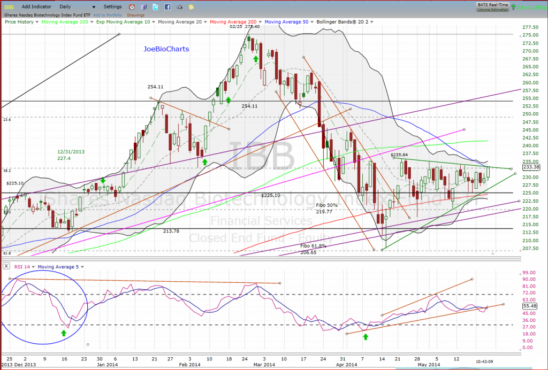This screenshot has width=548, height=370.
Task: Click the stacked documents icon in toolbar
Action: (144, 7)
